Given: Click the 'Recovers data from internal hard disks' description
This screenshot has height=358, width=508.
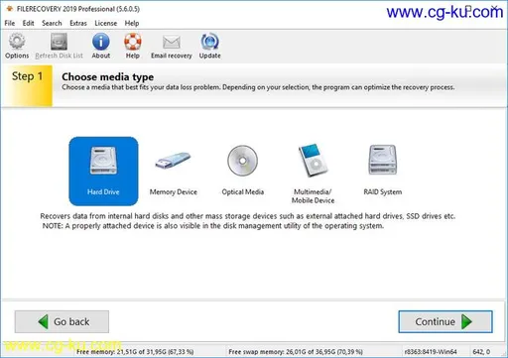Looking at the screenshot, I should pos(248,216).
